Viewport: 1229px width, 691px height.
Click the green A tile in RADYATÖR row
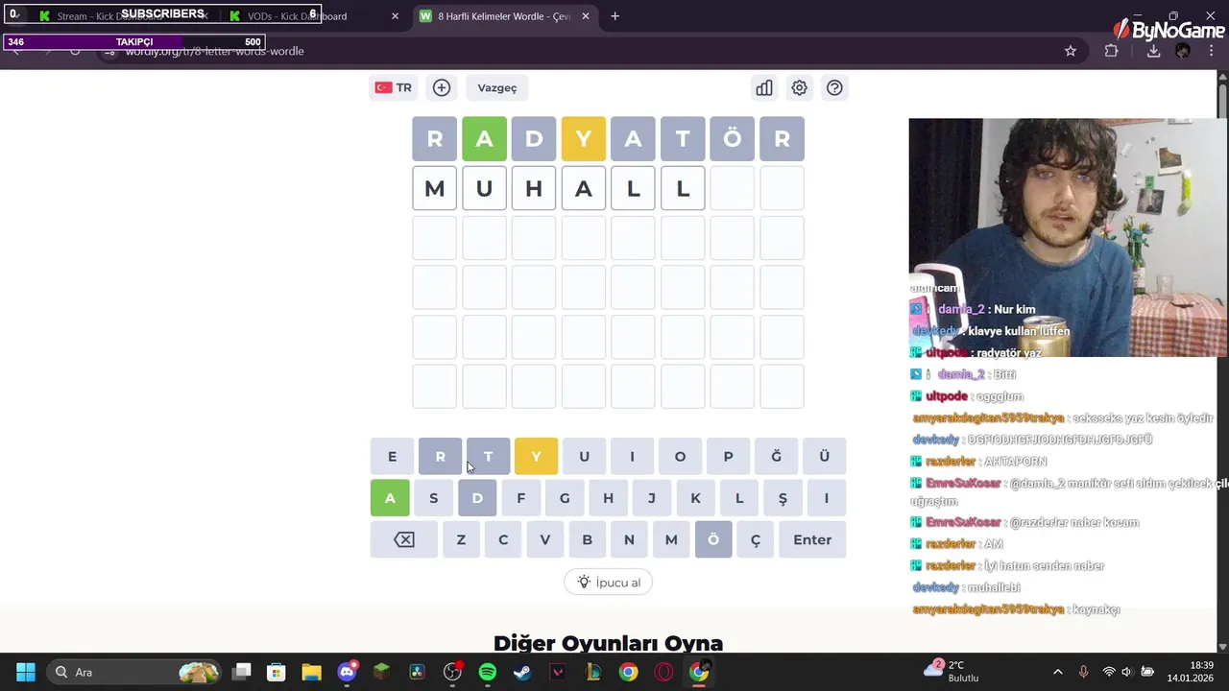click(x=484, y=139)
